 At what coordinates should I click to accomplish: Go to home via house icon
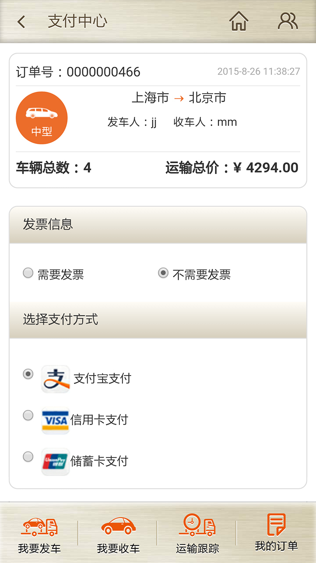[x=239, y=21]
